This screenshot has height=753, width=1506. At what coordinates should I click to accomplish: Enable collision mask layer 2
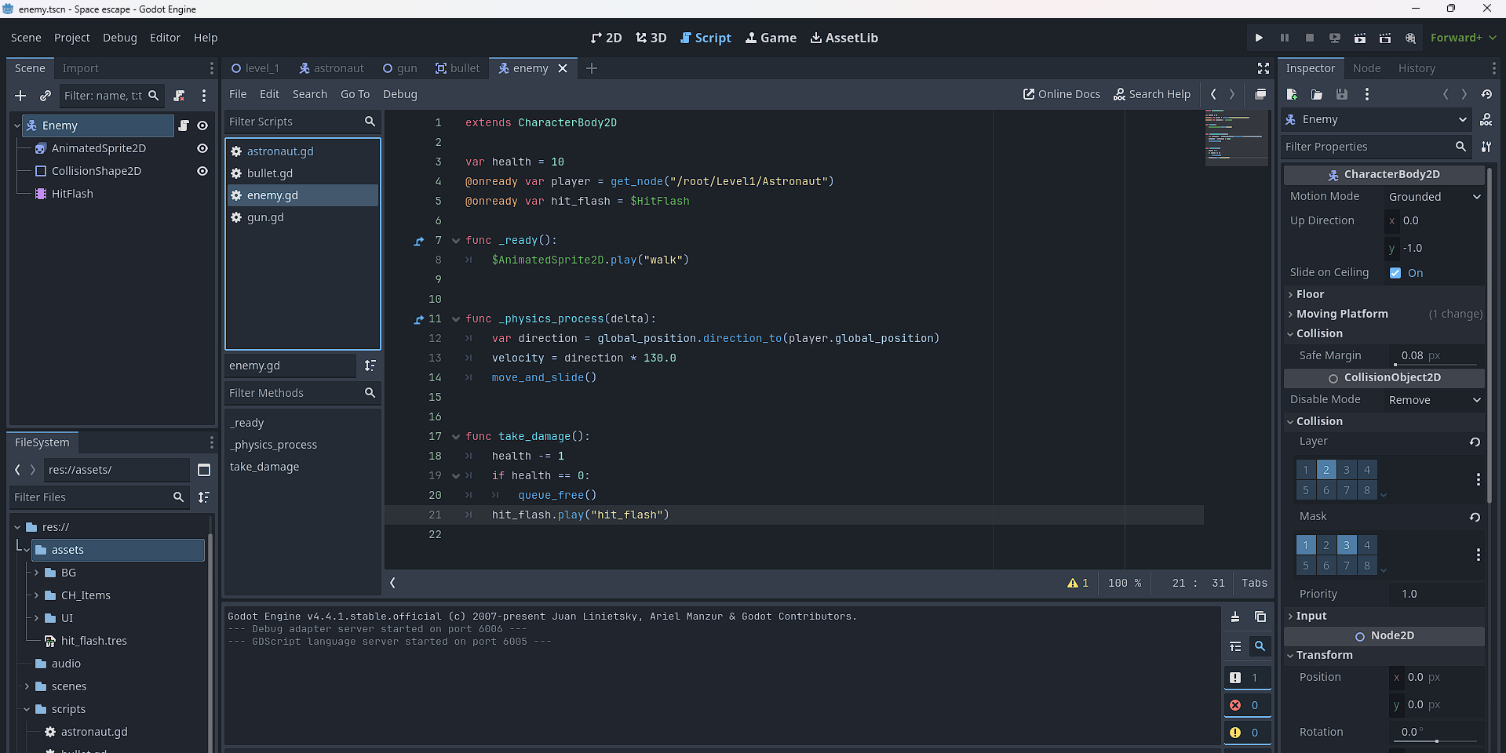click(1325, 544)
